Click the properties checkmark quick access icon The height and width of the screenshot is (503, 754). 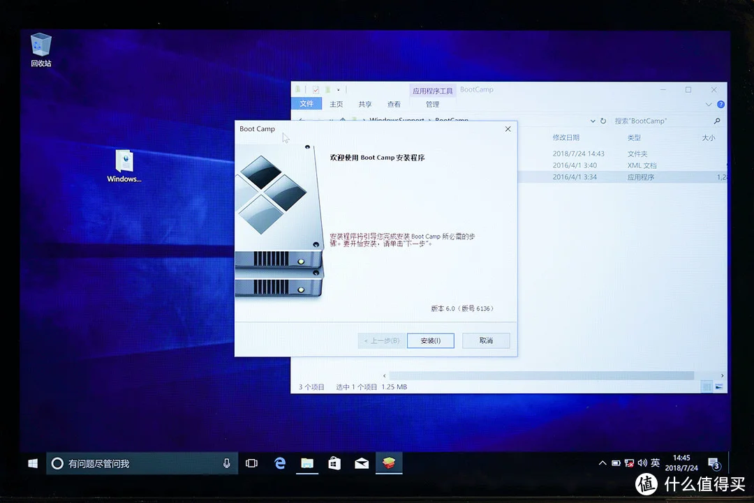coord(316,90)
